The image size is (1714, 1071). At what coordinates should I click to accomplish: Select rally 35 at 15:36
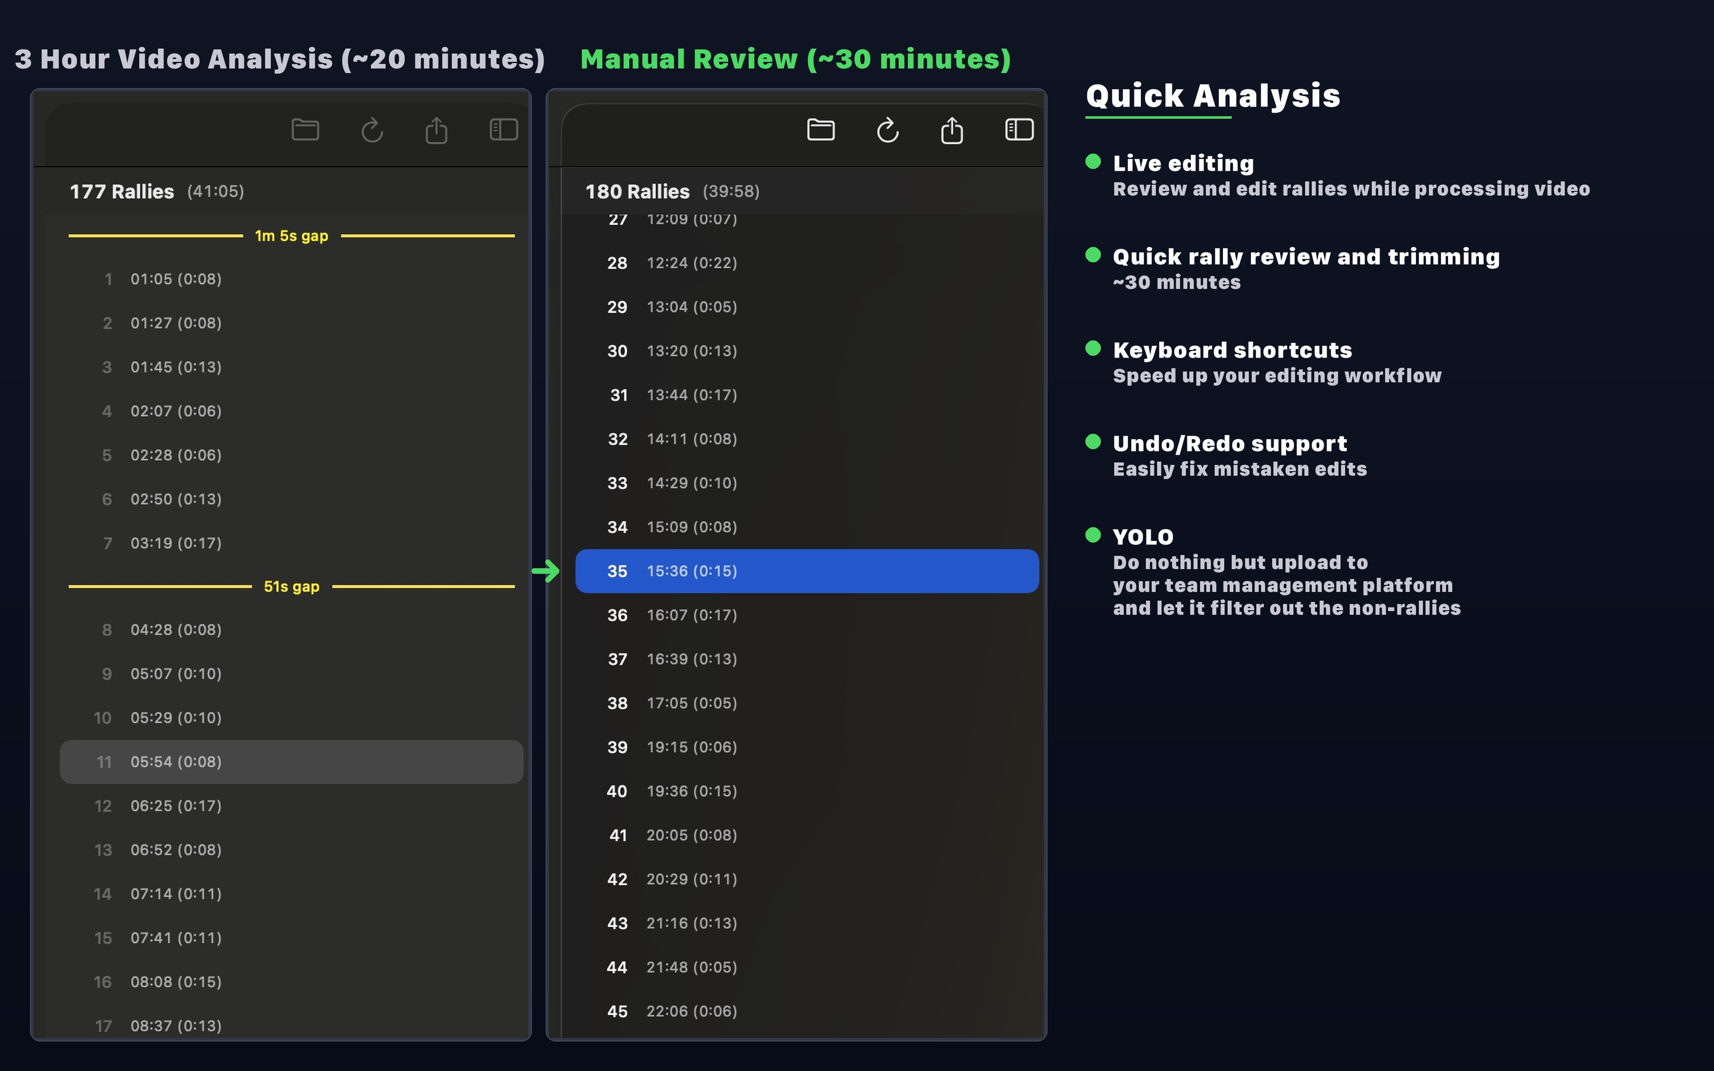click(806, 571)
